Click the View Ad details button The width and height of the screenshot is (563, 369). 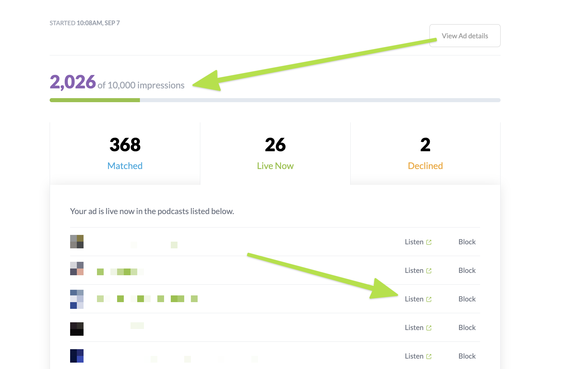(465, 36)
